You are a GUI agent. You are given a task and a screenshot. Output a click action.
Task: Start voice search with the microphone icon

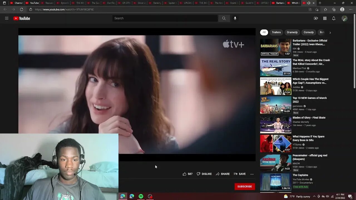pyautogui.click(x=235, y=18)
